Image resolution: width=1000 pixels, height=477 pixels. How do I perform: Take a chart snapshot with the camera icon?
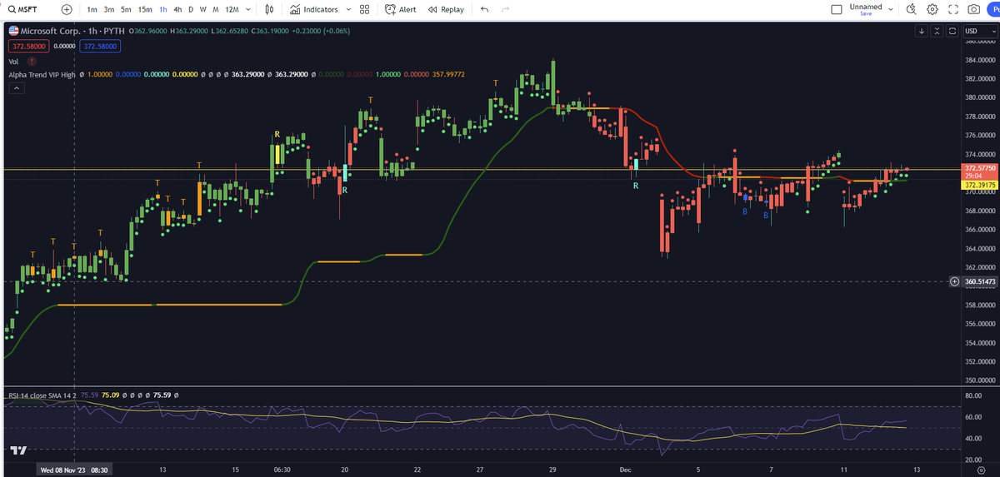[973, 9]
